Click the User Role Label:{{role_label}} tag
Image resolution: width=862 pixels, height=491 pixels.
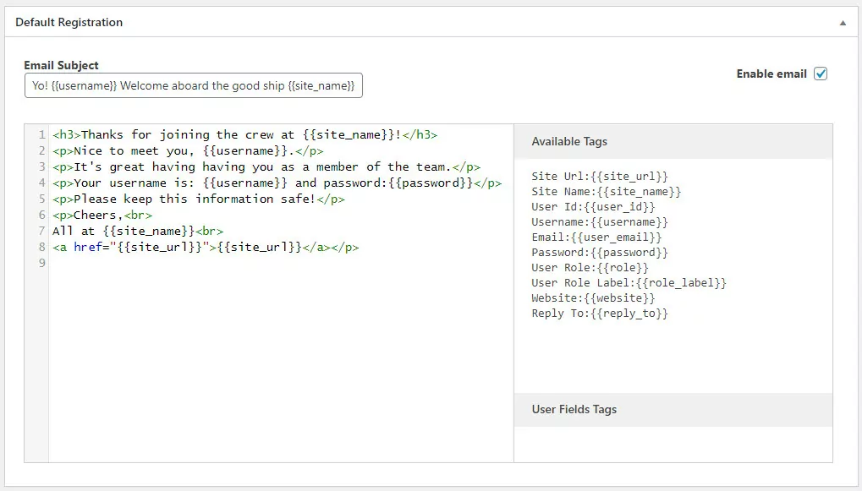[x=629, y=283]
